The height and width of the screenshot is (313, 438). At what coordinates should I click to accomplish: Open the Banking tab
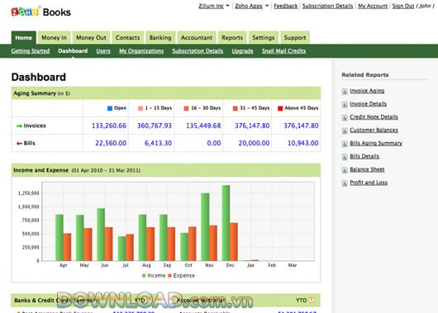click(160, 38)
